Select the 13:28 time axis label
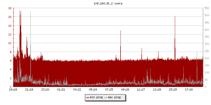The width and height of the screenshot is (211, 105). pos(157,90)
